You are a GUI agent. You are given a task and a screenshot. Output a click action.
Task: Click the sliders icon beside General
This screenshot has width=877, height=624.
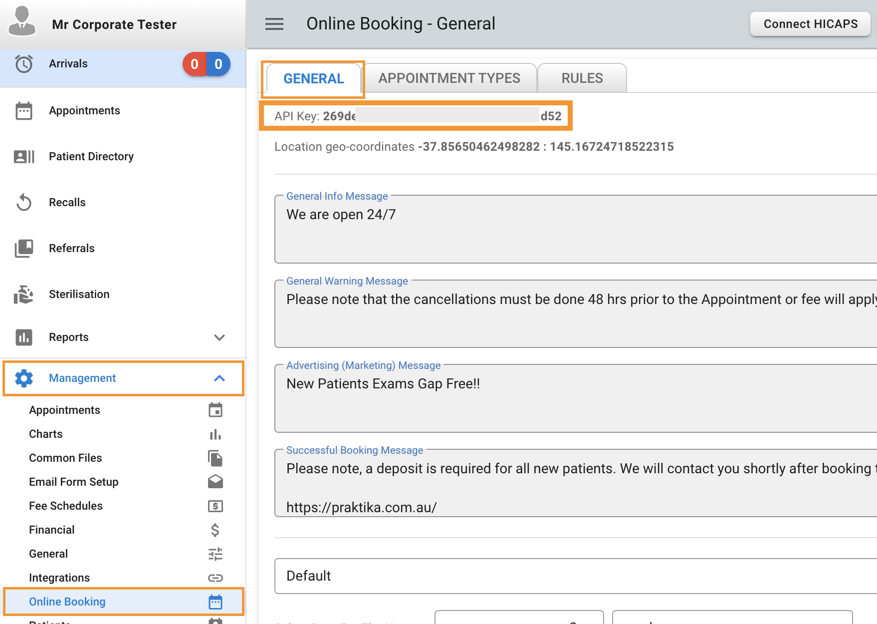pos(216,554)
